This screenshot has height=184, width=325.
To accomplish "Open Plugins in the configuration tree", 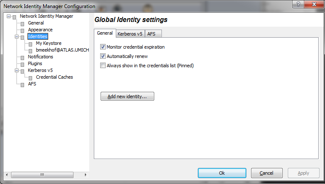I will coord(35,63).
